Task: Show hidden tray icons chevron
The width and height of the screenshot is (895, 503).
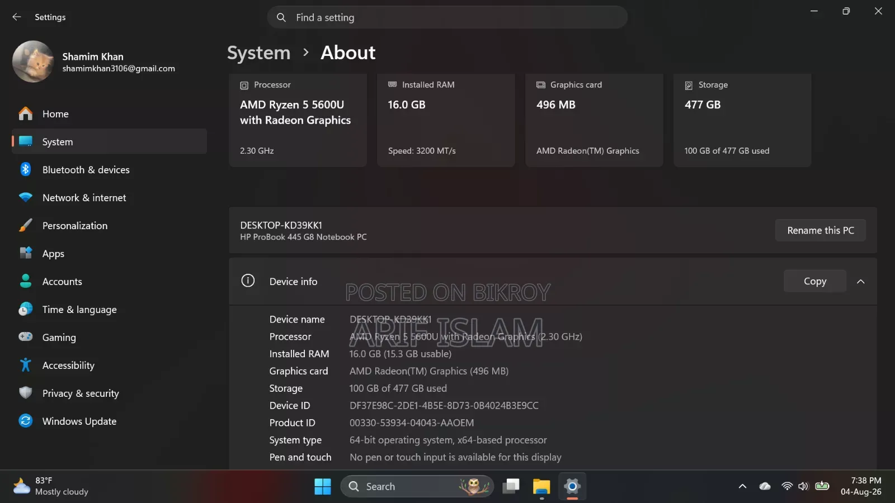Action: [742, 486]
